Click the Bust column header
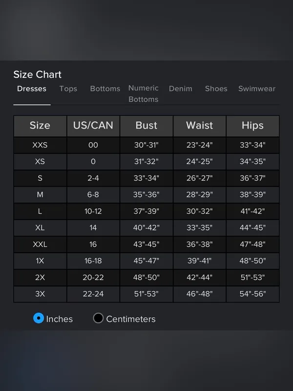This screenshot has height=391, width=293. click(x=146, y=126)
